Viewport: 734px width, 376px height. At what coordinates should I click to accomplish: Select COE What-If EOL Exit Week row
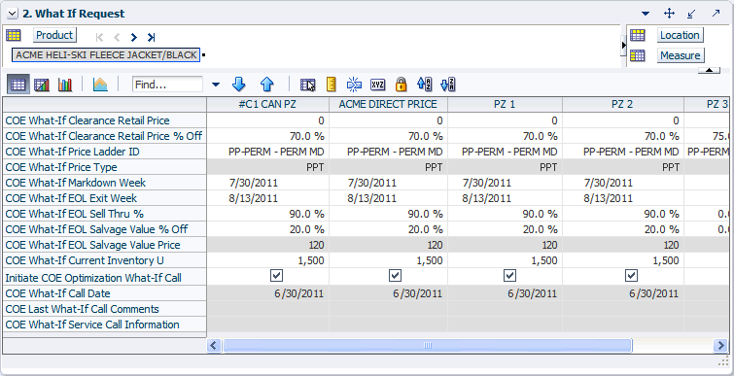[104, 198]
